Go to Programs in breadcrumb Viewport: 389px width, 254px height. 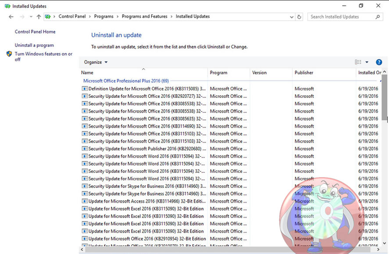click(x=103, y=16)
